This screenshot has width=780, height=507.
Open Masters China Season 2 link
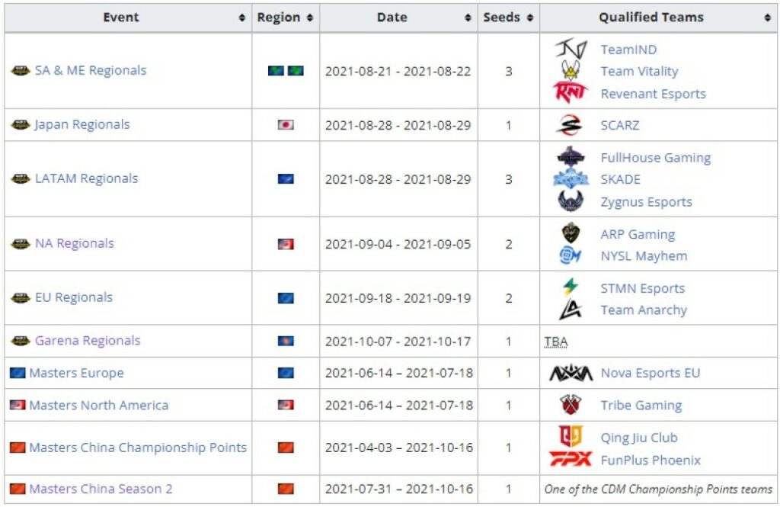click(x=101, y=489)
